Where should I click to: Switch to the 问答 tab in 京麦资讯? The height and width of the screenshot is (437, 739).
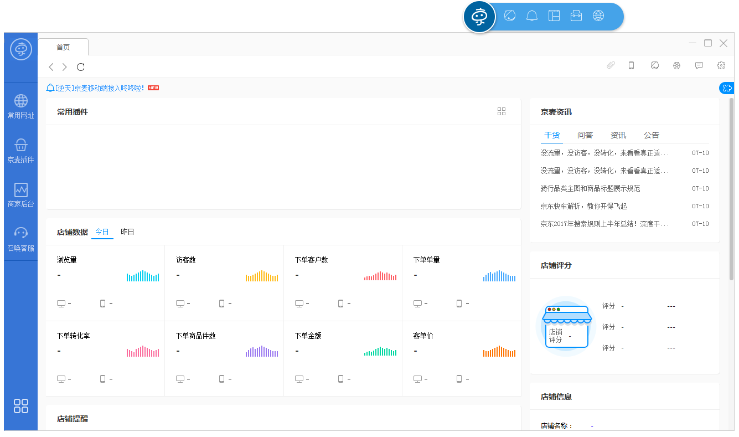(585, 135)
